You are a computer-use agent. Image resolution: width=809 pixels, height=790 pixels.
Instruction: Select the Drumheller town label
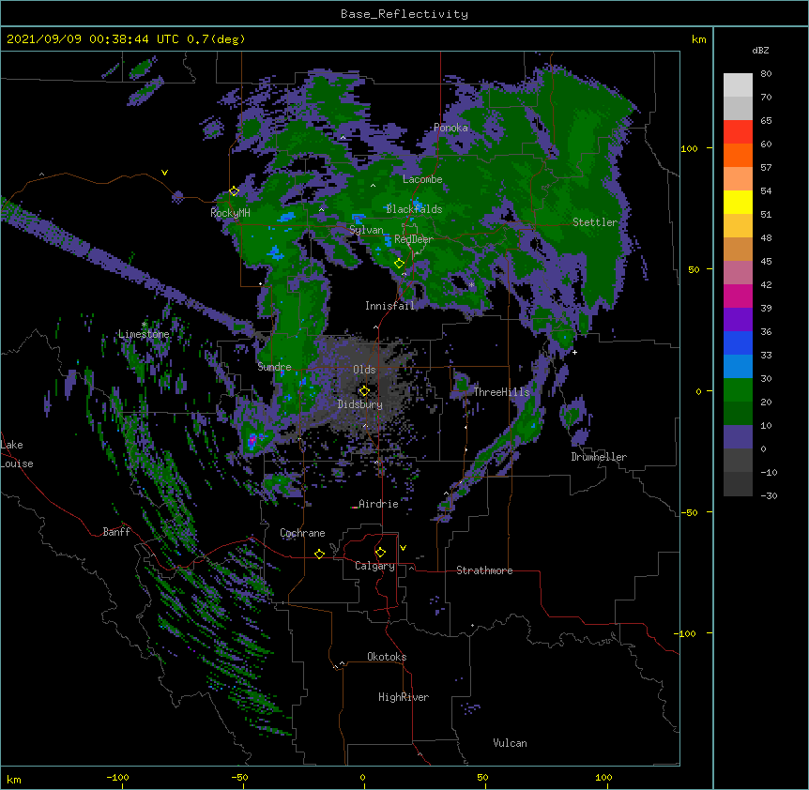click(x=599, y=457)
